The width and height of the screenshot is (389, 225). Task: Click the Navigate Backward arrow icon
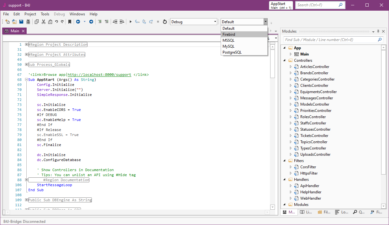[x=78, y=22]
